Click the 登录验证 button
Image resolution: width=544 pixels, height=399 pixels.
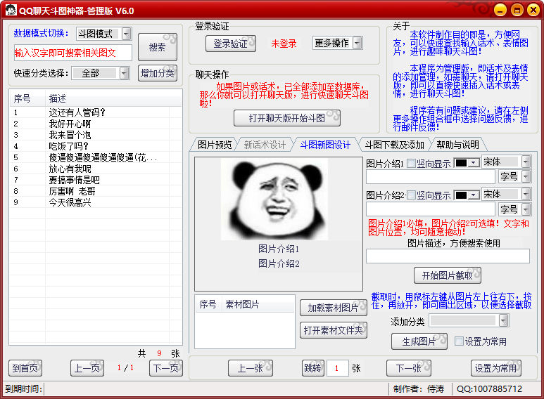click(x=231, y=44)
